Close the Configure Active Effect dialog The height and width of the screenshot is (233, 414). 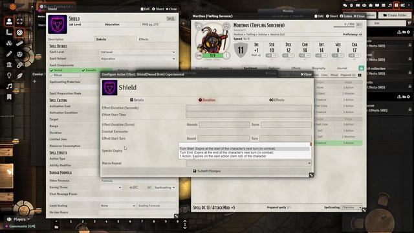306,74
